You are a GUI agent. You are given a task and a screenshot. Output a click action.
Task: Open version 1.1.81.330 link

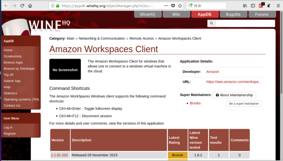59,155
